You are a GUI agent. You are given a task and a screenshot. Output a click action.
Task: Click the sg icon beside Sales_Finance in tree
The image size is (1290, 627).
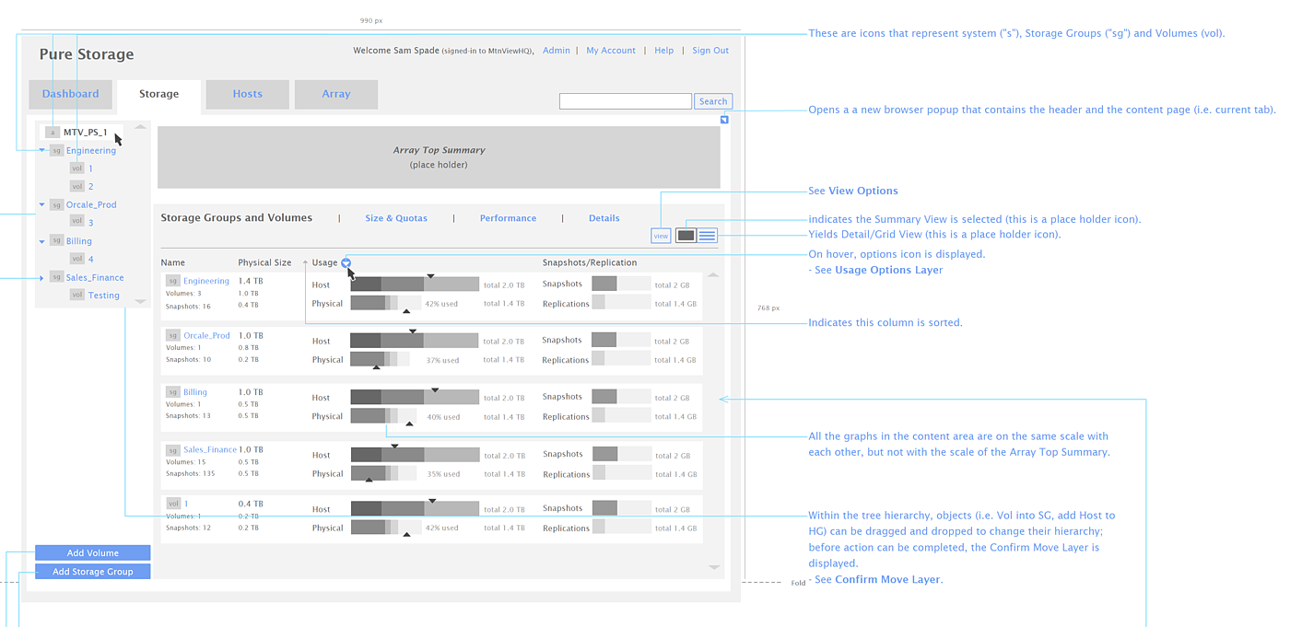pos(56,277)
